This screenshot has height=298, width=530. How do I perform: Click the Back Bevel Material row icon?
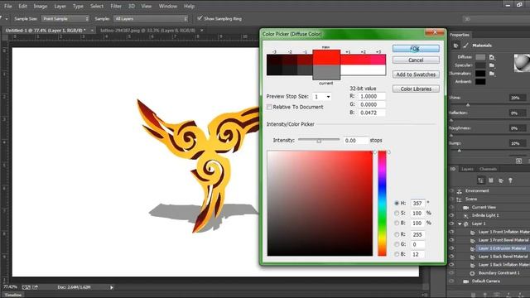(473, 257)
